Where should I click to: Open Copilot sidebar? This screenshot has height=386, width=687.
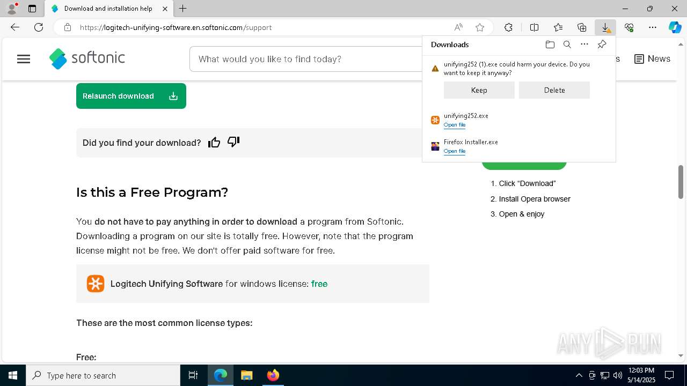(675, 27)
